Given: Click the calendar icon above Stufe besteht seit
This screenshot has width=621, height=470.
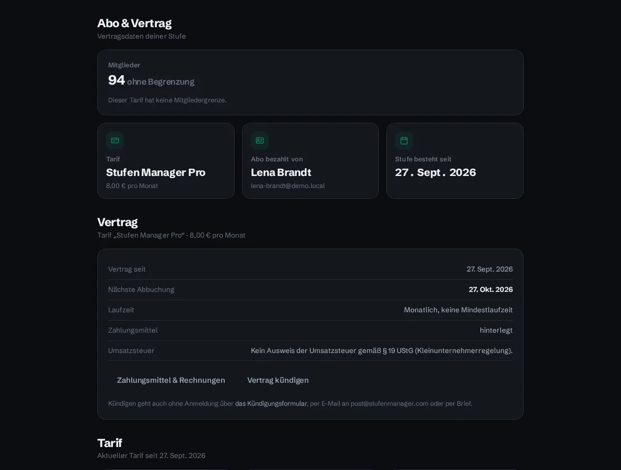Looking at the screenshot, I should pos(404,140).
